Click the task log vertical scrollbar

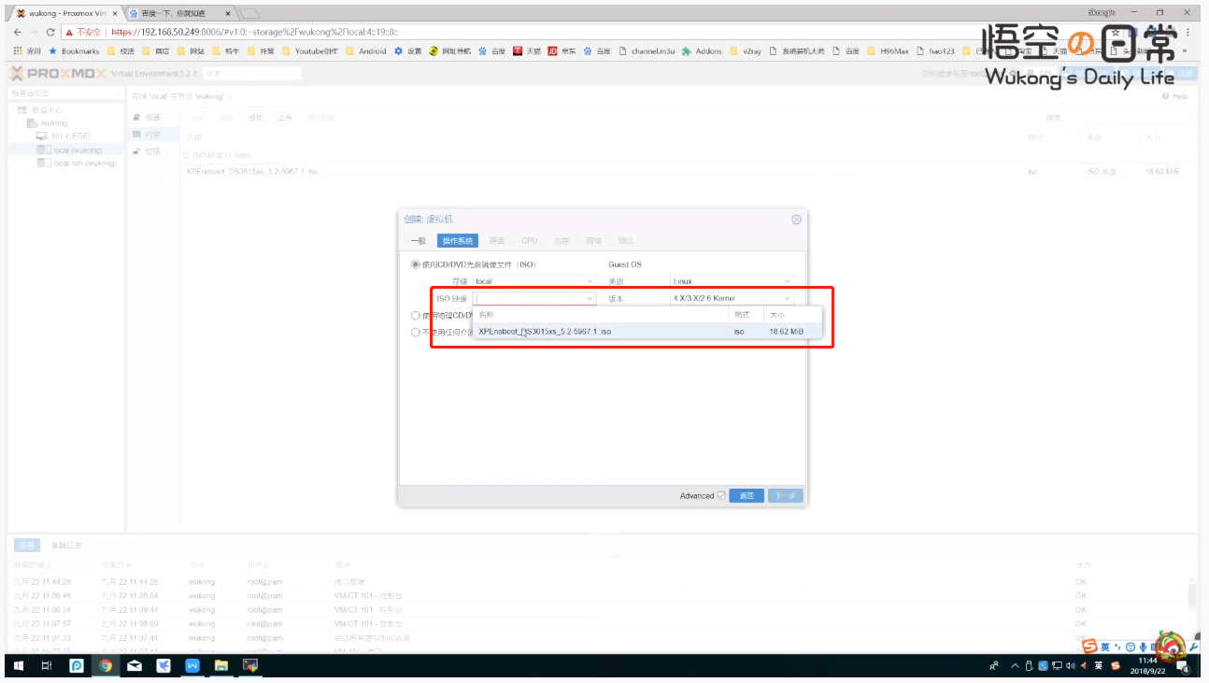(1192, 607)
